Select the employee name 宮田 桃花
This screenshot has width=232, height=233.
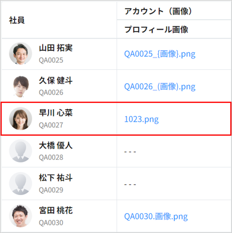pyautogui.click(x=56, y=210)
